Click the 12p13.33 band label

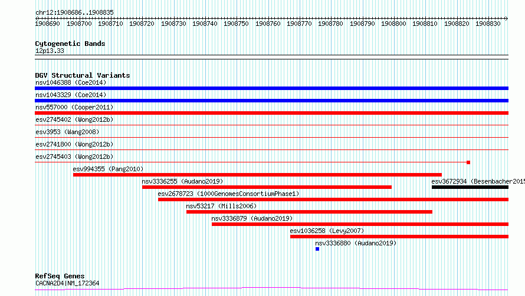coord(50,51)
